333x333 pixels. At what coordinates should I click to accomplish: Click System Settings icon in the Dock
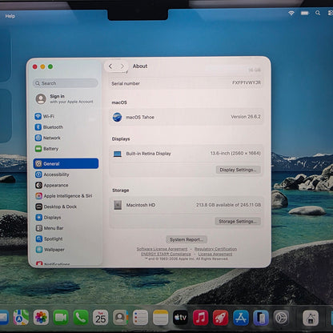(x=281, y=318)
